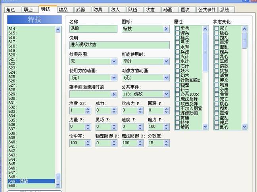
Task: Toggle the 行动回数2 attribute checkbox
Action: click(x=177, y=80)
